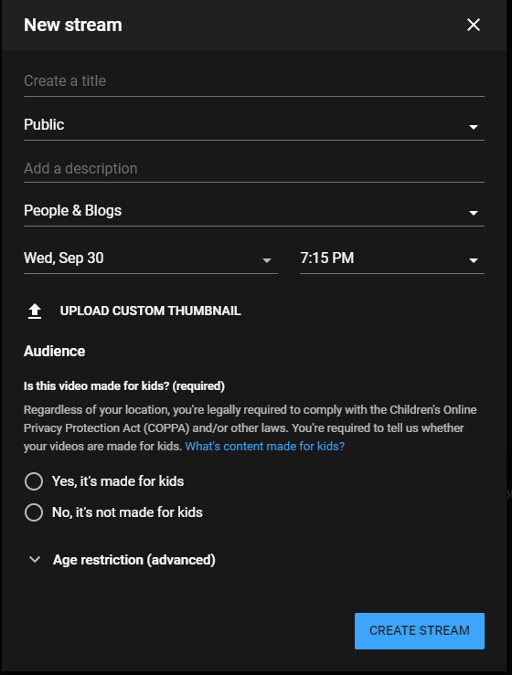Focus the Add a description field
Screen dimensions: 512x675
tap(254, 169)
